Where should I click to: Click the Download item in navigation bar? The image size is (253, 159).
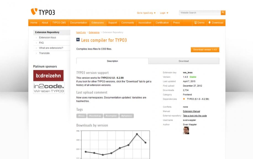click(x=215, y=23)
